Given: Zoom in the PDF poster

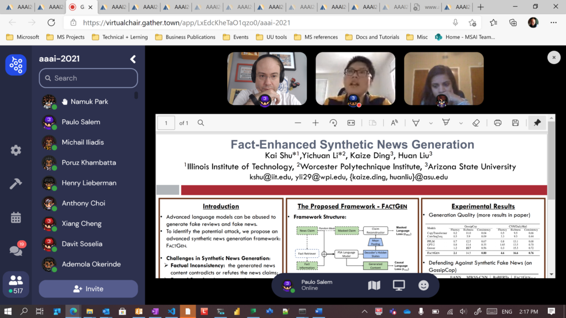Looking at the screenshot, I should point(316,123).
